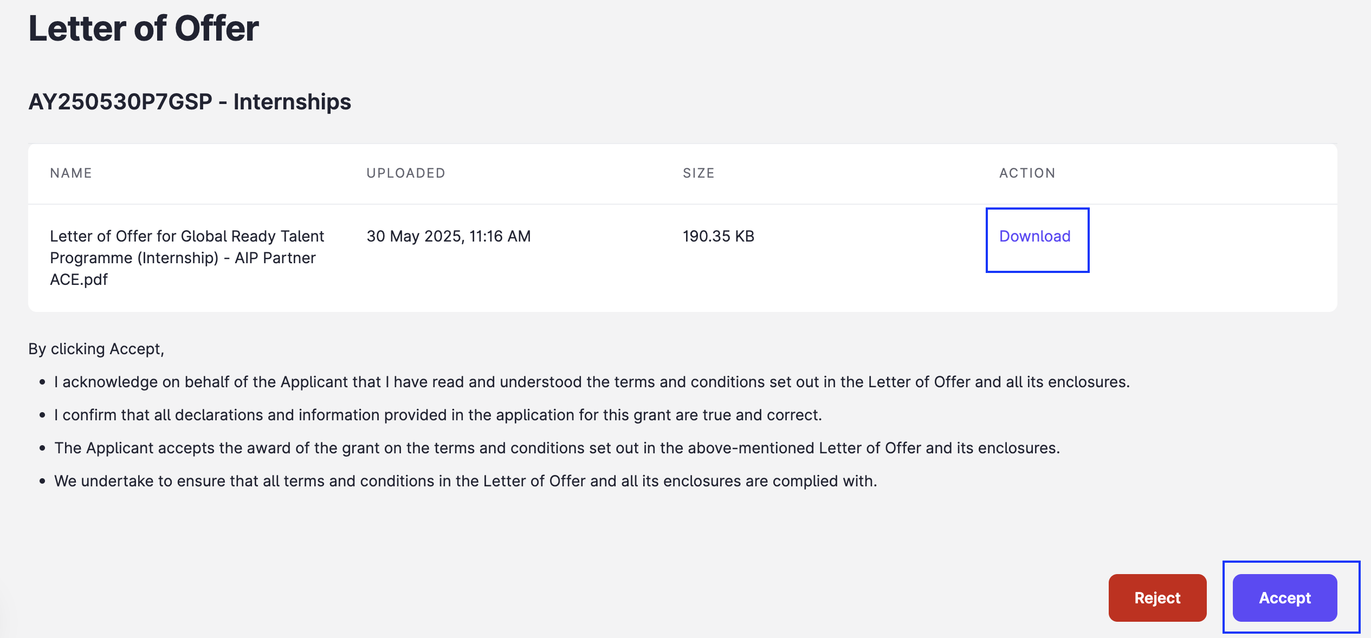
Task: Click the UPLOADED column header
Action: (x=406, y=173)
